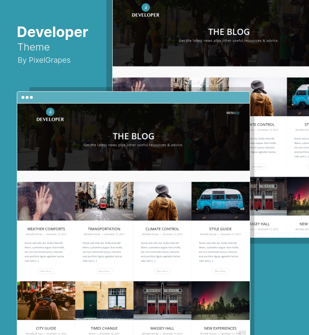Click the TIMES CHANGE post title
This screenshot has height=335, width=309.
(x=104, y=328)
